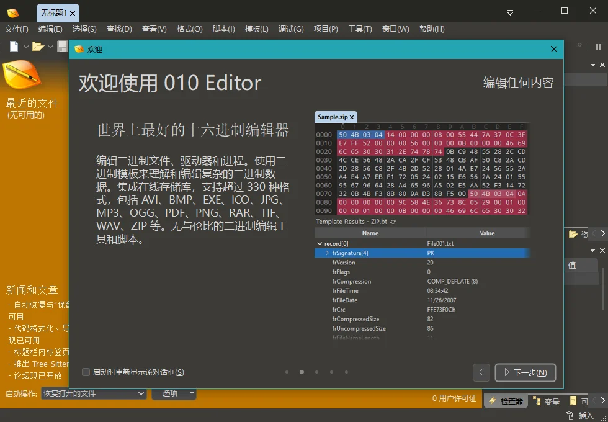Open the title bar tab list dropdown
608x422 pixels.
point(510,12)
